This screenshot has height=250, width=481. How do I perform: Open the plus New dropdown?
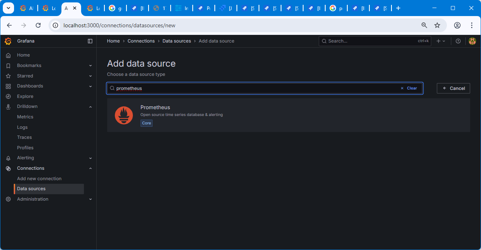[441, 41]
